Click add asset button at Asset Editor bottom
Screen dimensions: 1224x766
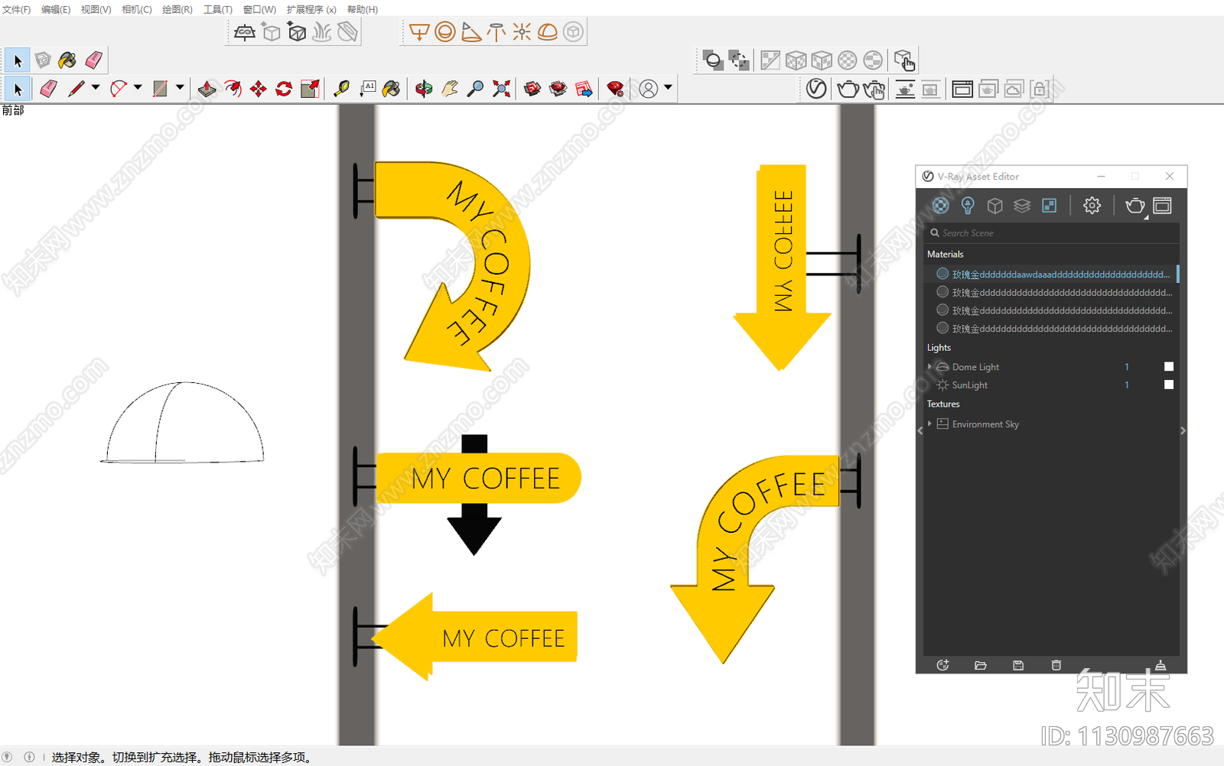click(942, 665)
